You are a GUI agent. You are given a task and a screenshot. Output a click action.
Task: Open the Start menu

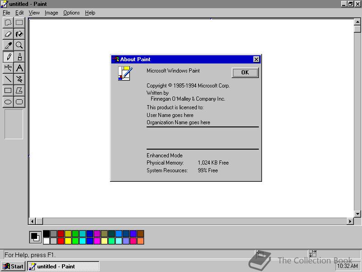[x=13, y=267]
